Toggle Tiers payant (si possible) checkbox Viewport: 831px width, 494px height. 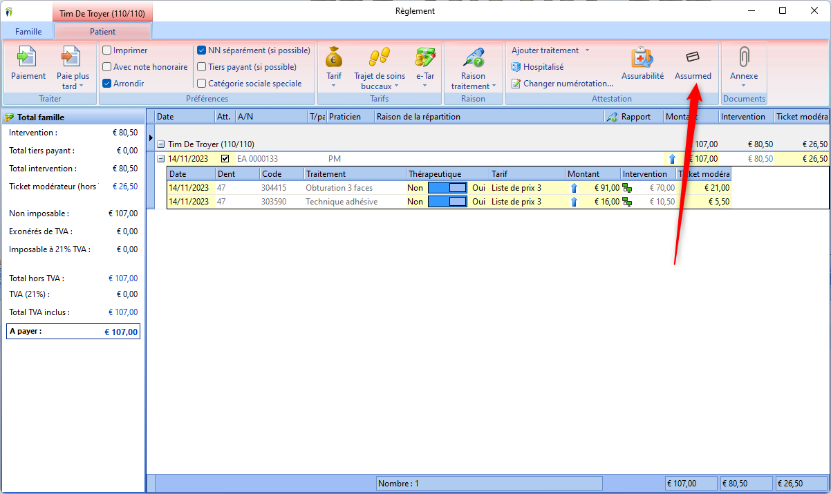click(x=202, y=67)
